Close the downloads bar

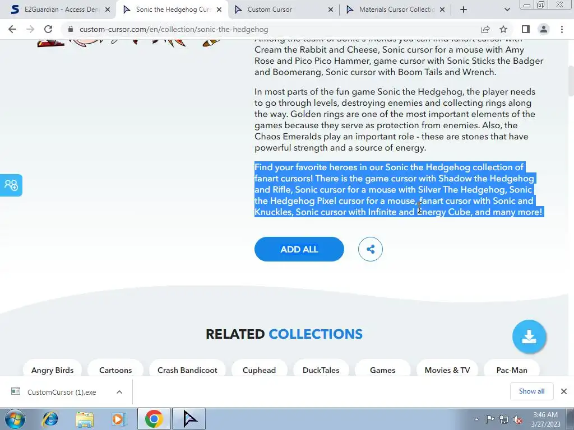coord(564,391)
